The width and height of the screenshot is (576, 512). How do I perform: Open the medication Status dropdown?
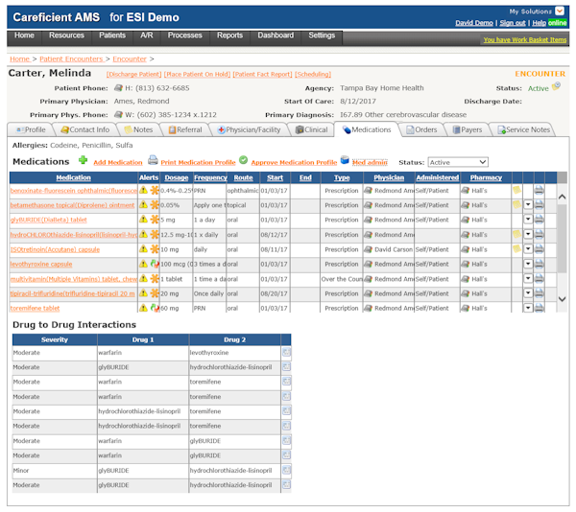click(458, 162)
